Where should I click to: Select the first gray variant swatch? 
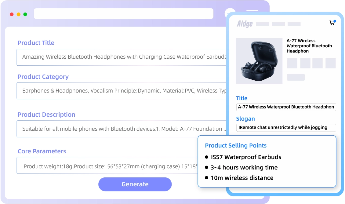[x=292, y=63]
